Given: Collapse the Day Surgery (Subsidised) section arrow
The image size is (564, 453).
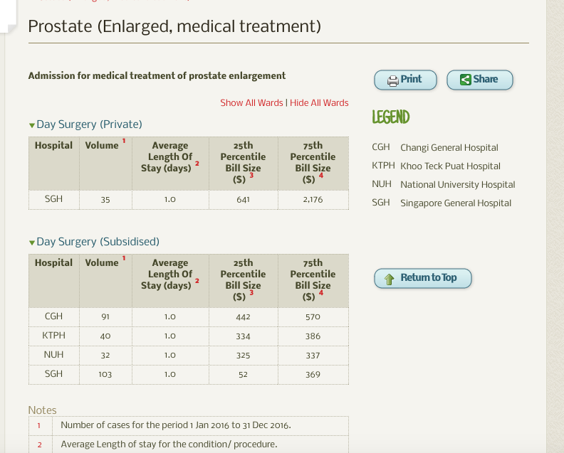Looking at the screenshot, I should (32, 243).
